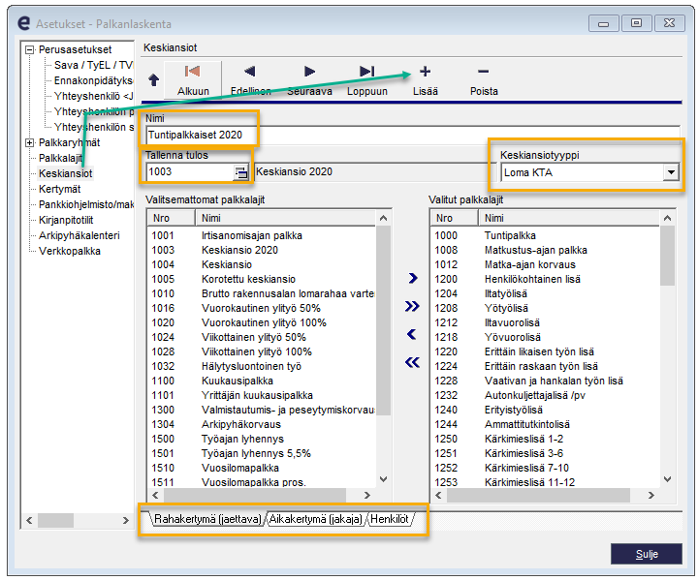Viewport: 698px width, 580px height.
Task: Open Arkipyhäkalenteri in the tree
Action: [x=79, y=235]
